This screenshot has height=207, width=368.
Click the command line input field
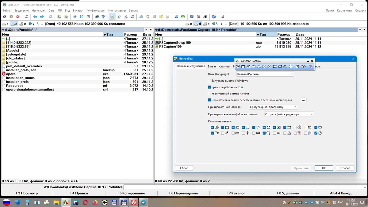pyautogui.click(x=245, y=187)
